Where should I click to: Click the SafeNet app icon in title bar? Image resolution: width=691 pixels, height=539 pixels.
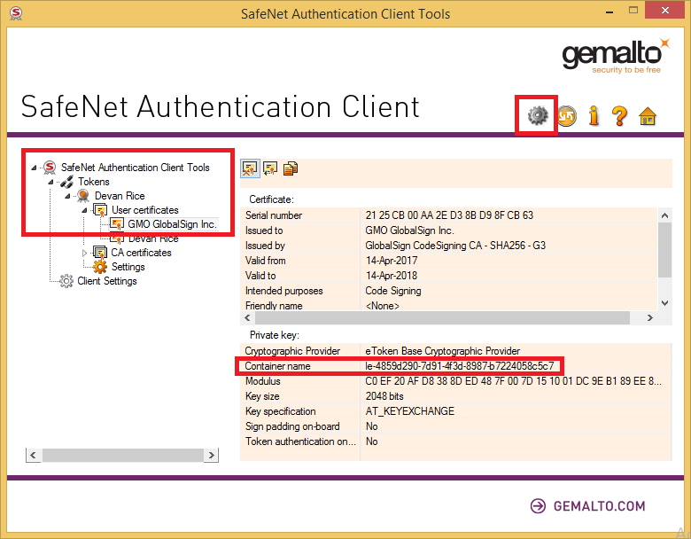coord(16,13)
